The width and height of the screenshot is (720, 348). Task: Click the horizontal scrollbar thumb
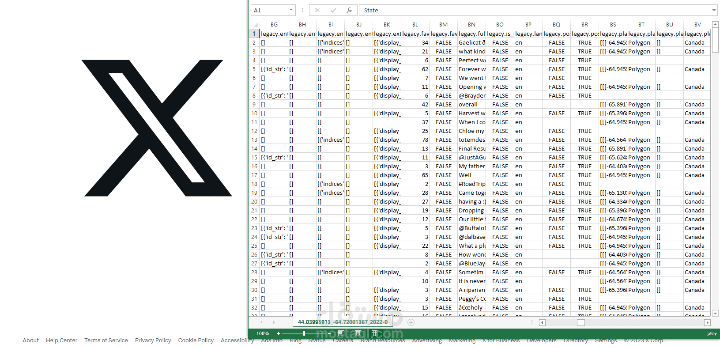click(581, 322)
